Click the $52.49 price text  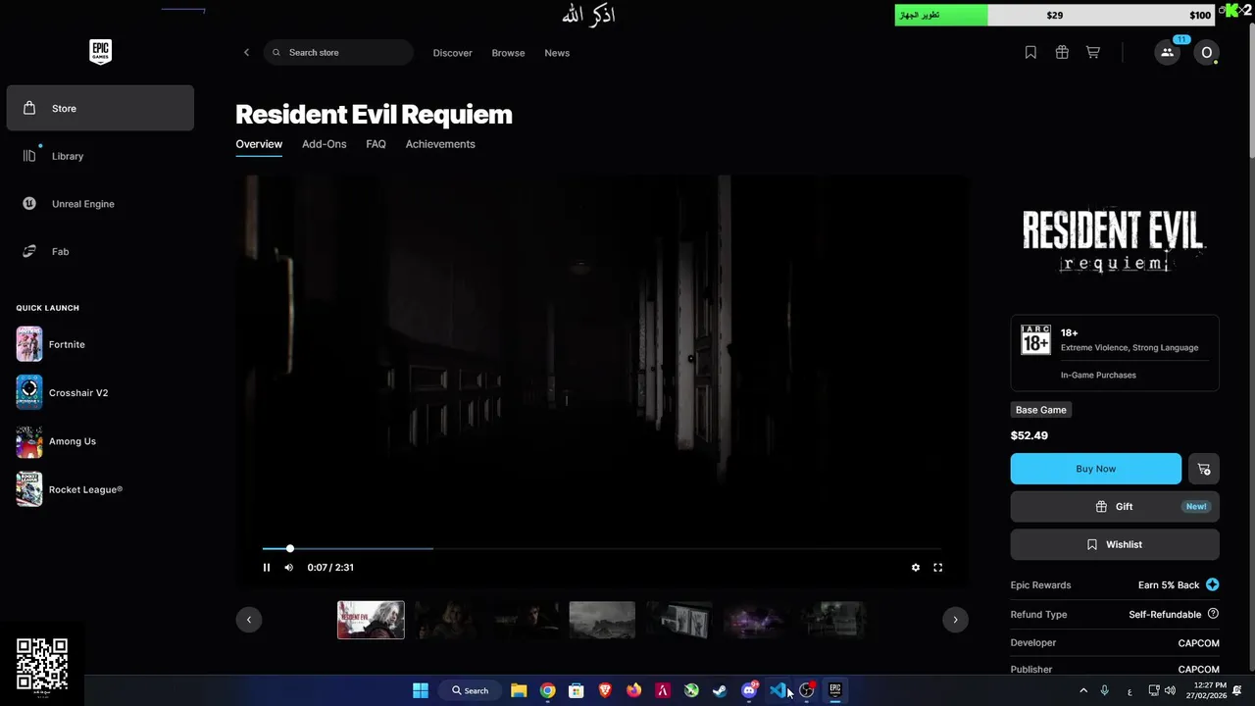[1029, 435]
